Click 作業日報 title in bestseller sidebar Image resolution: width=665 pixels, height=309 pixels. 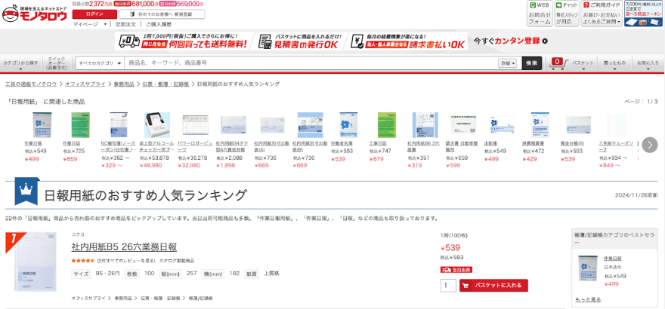click(x=612, y=259)
